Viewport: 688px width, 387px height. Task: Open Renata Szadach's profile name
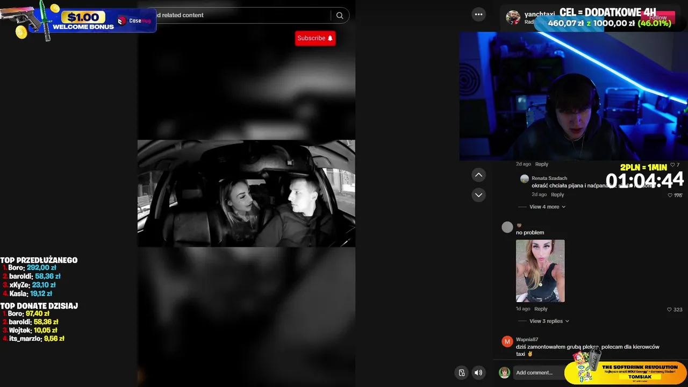(x=549, y=178)
